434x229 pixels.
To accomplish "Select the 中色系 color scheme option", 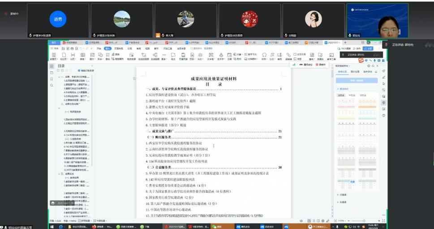I will pos(352,96).
